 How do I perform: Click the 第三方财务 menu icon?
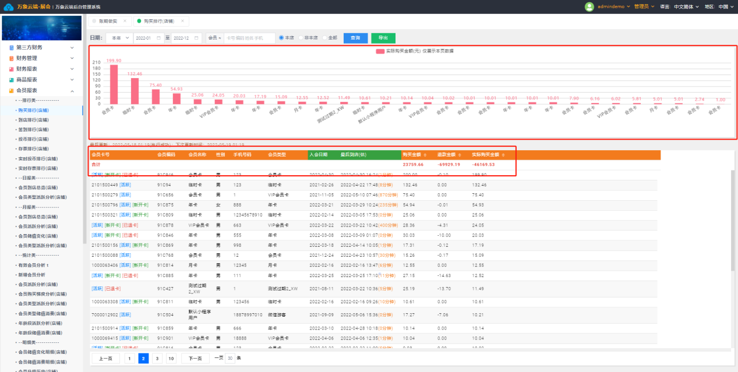coord(11,48)
